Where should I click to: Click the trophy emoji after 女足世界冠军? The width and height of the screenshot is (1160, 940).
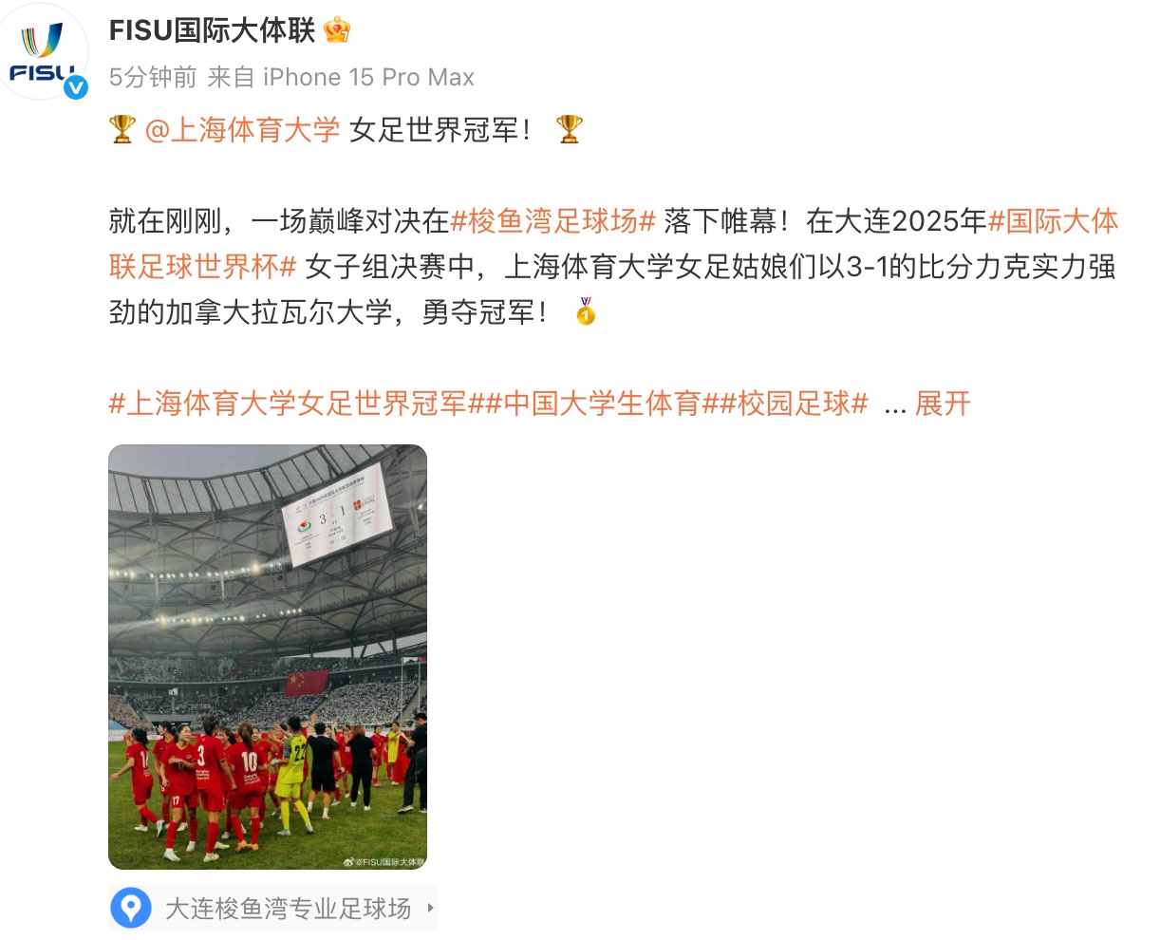(569, 129)
